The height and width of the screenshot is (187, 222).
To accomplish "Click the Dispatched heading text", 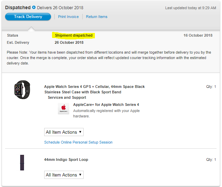I will coord(18,7).
